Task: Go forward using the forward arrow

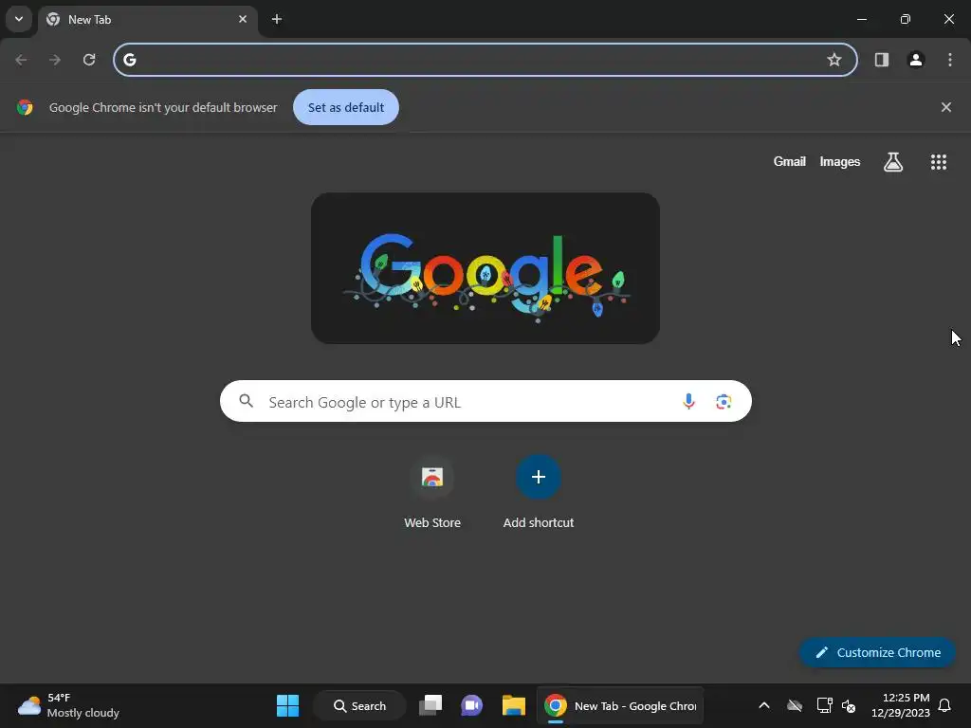Action: click(55, 60)
